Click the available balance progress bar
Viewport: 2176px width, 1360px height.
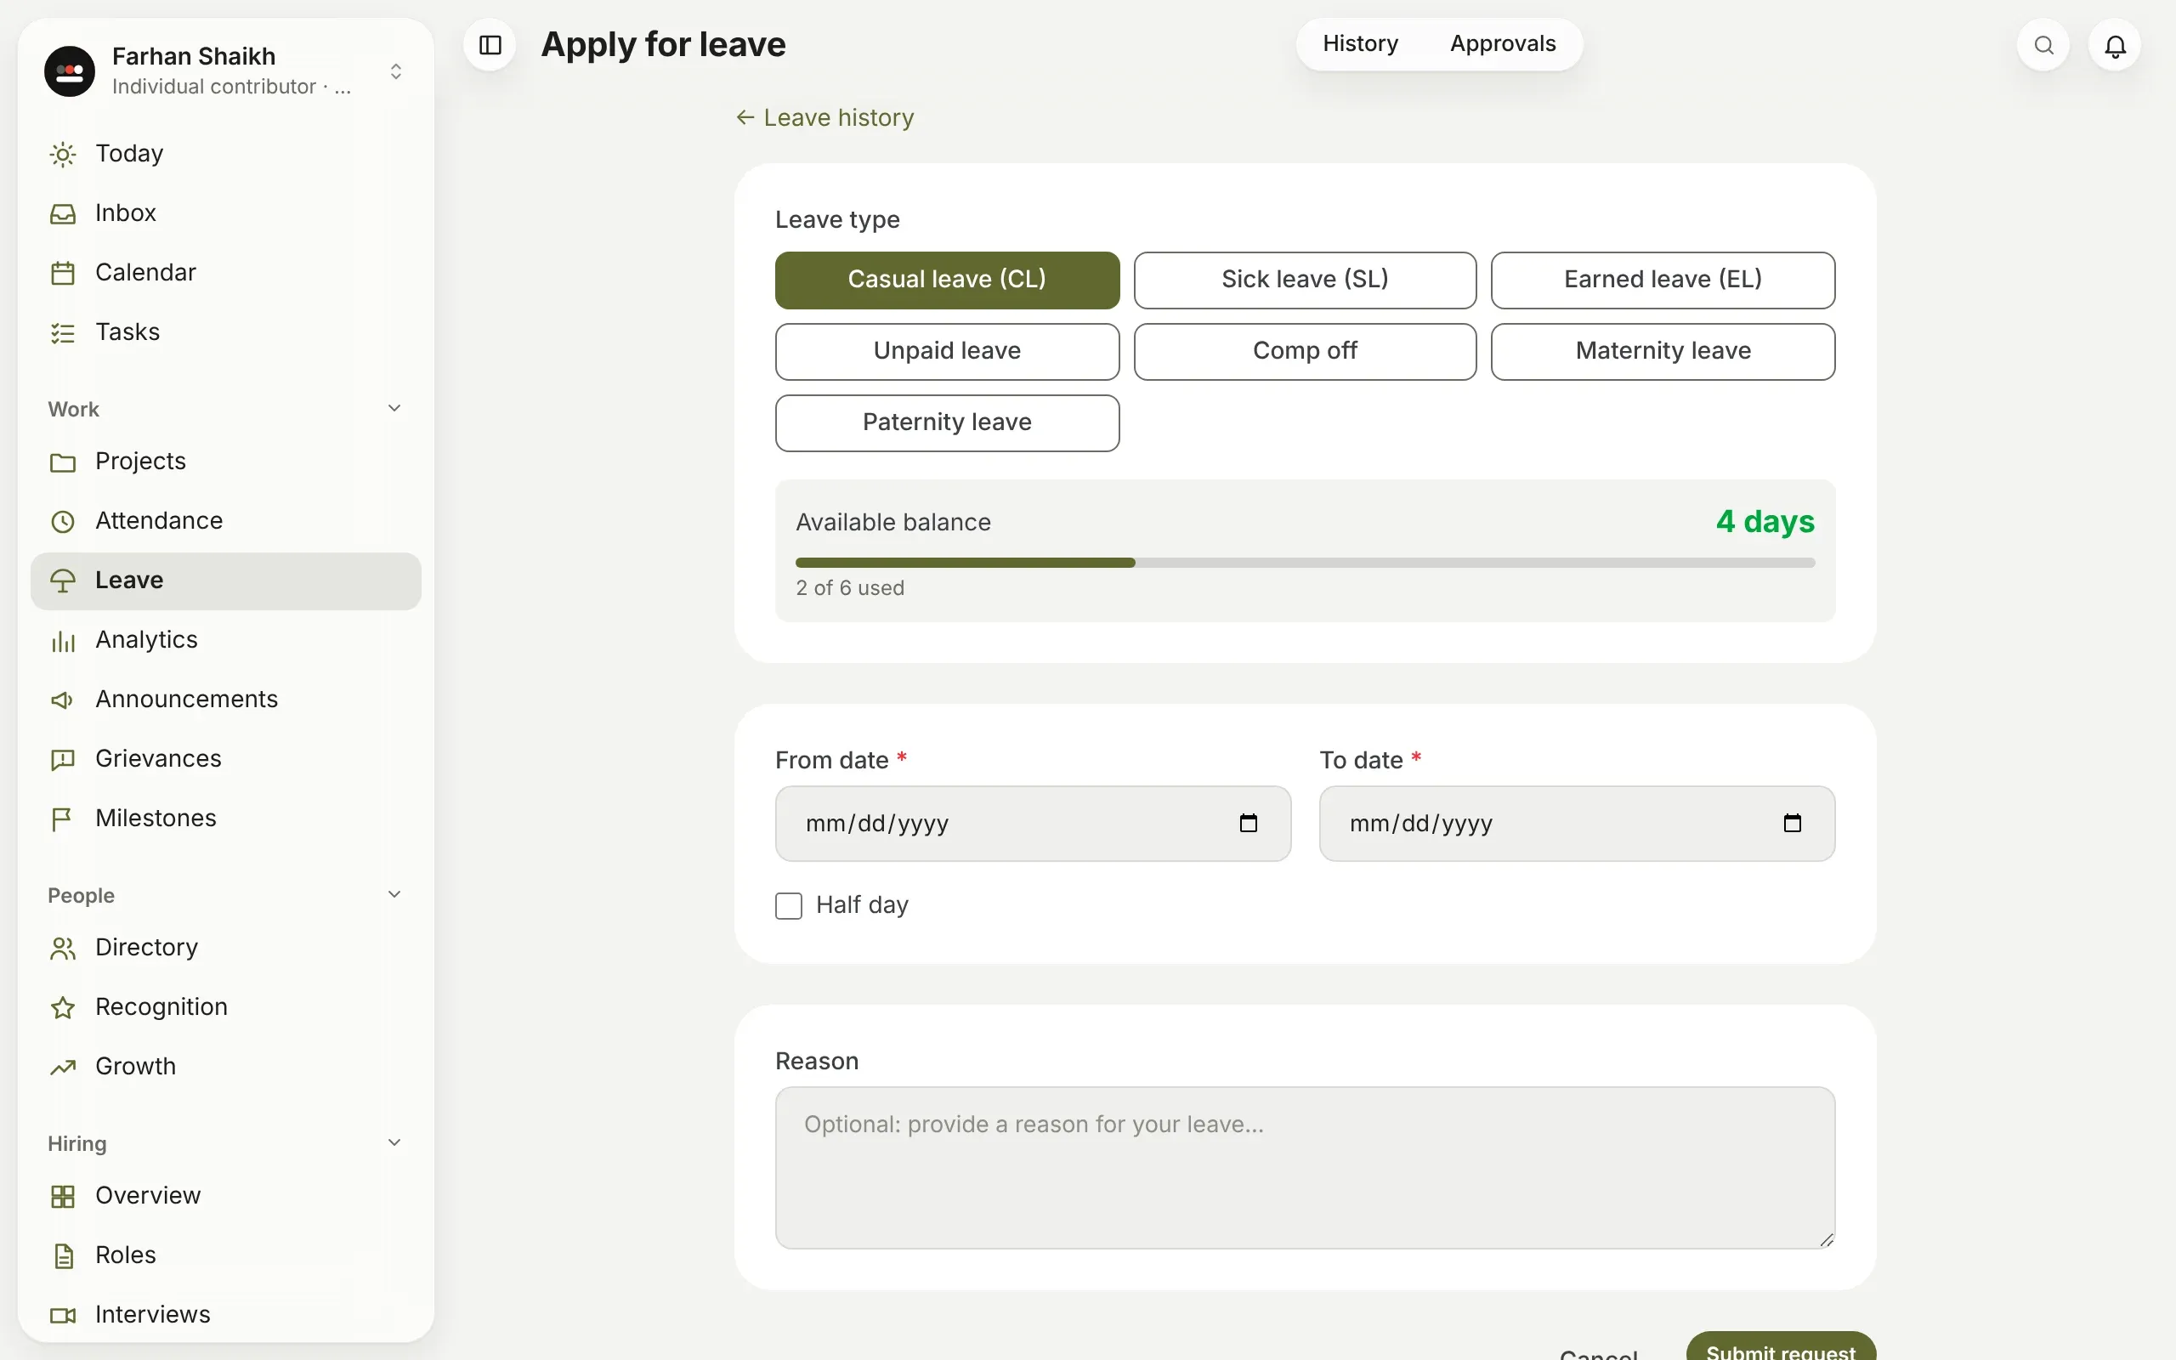1305,563
